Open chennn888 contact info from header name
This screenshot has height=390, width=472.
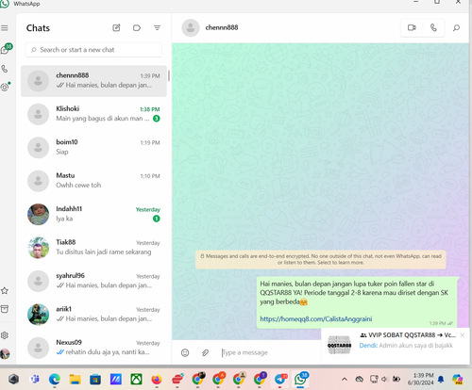point(222,27)
